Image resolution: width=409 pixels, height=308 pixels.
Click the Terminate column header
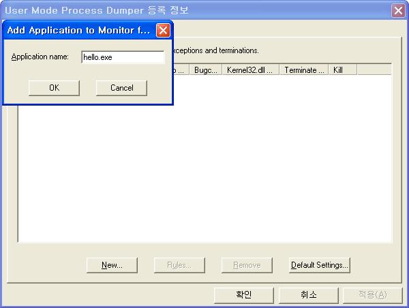pyautogui.click(x=304, y=70)
